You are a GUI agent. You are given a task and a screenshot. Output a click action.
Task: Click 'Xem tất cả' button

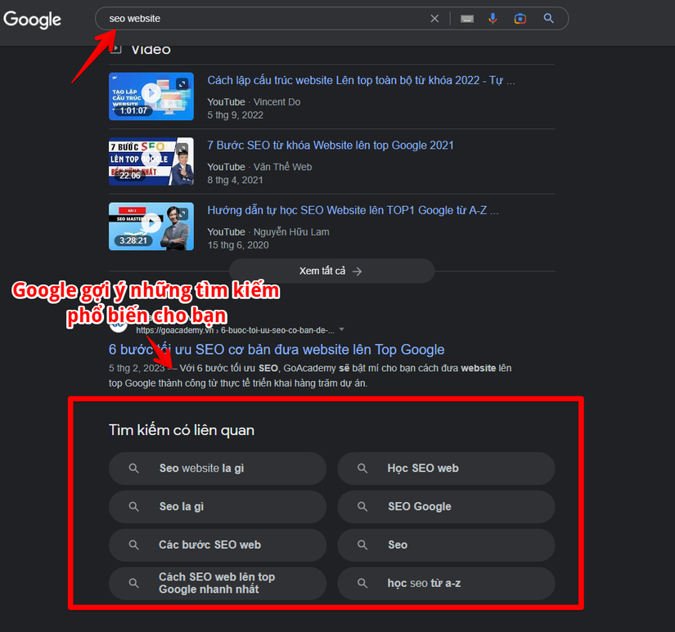(331, 271)
